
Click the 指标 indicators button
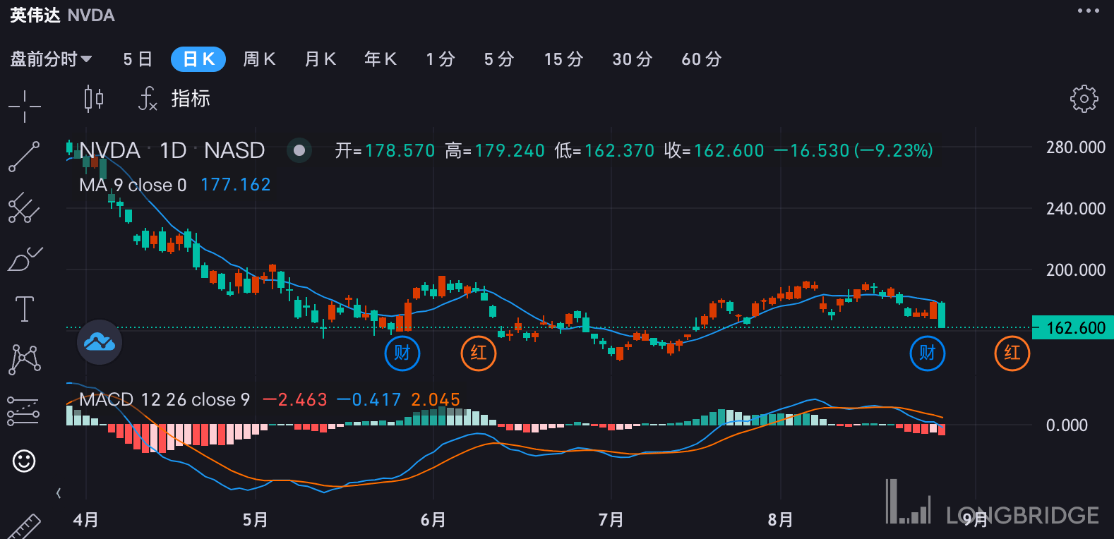[x=191, y=99]
